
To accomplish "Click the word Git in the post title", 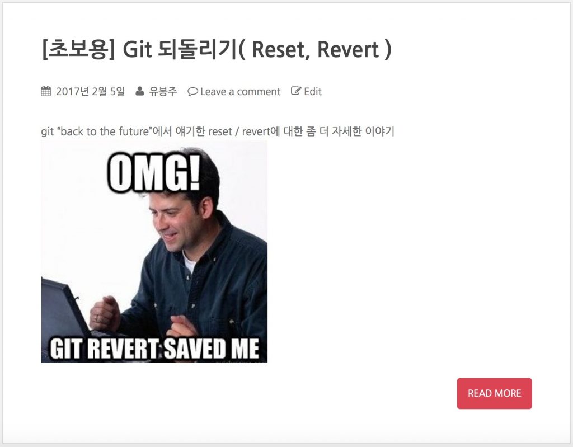I will 137,49.
